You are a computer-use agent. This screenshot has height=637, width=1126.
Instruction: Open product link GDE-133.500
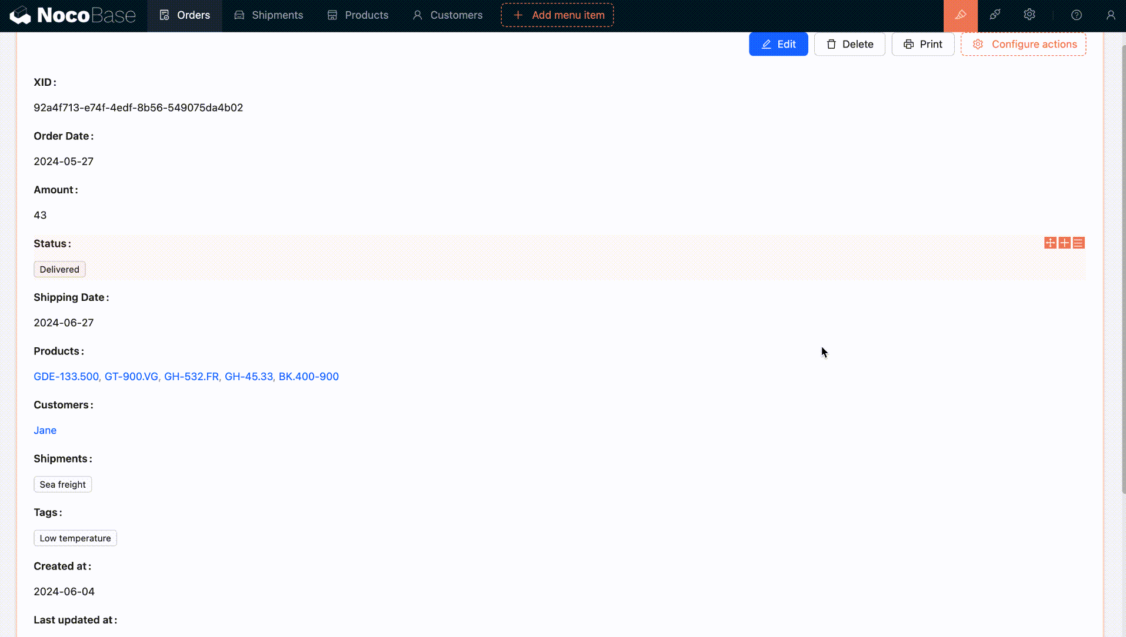click(x=66, y=377)
